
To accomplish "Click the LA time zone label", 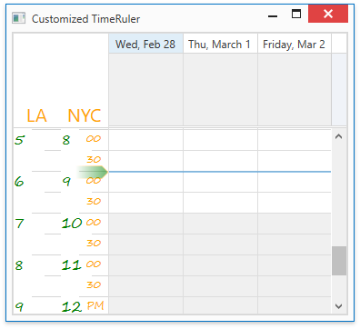I will [36, 115].
